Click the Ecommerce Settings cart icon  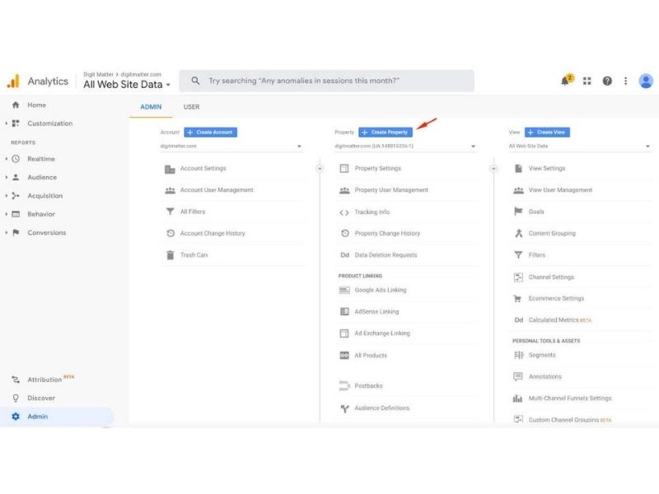tap(518, 299)
